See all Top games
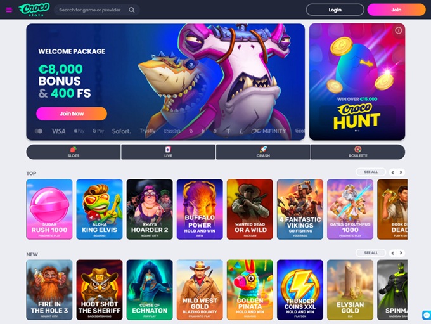431x324 pixels. pos(371,172)
